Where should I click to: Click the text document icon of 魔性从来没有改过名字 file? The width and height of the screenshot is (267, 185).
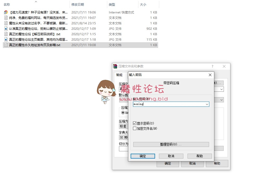(x=5, y=23)
